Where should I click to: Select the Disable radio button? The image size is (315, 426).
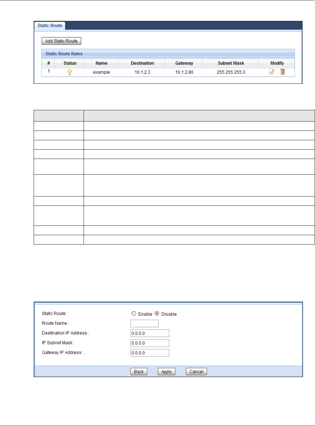tap(157, 314)
